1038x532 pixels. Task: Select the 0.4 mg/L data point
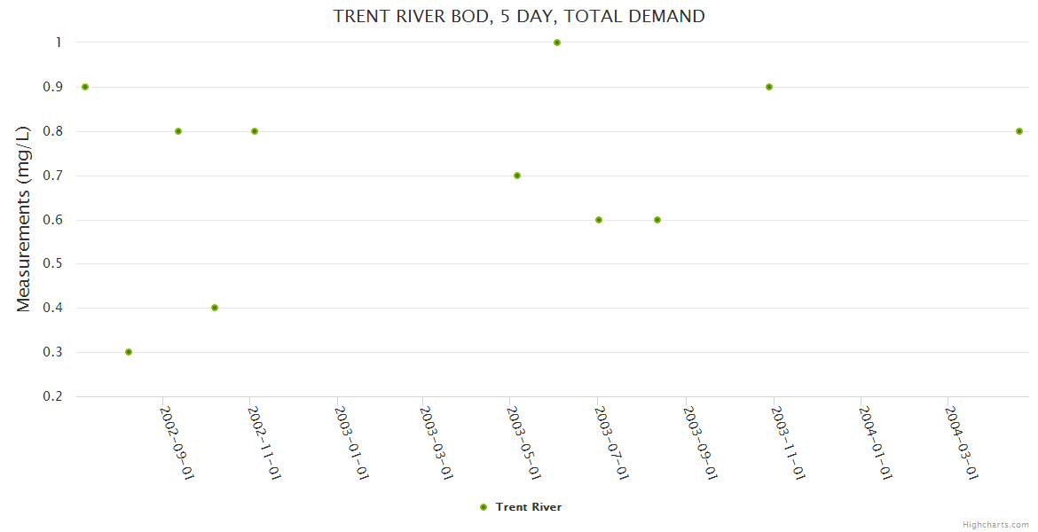[215, 308]
